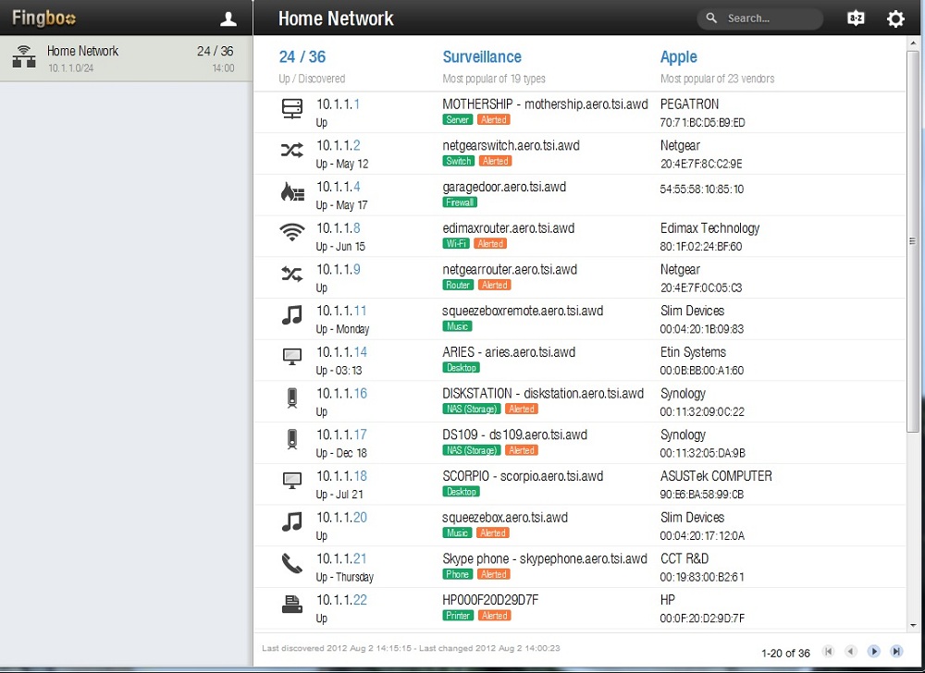The image size is (925, 673).
Task: Click the Up - Thursday status of 10.1.1.21
Action: [344, 577]
